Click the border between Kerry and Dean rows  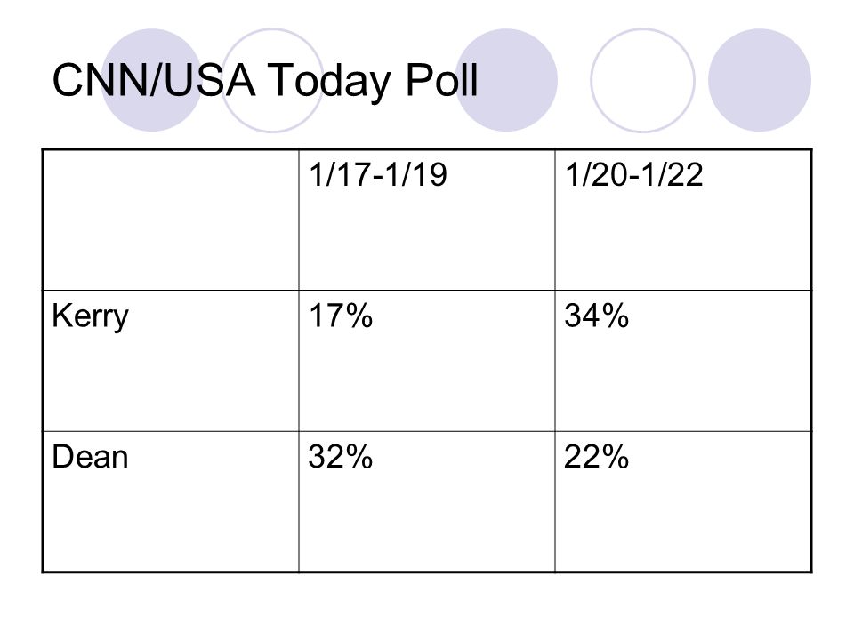427,432
